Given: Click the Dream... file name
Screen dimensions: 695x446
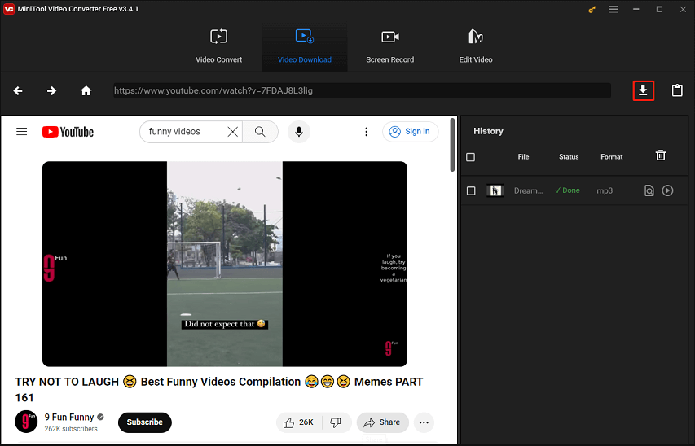Looking at the screenshot, I should (x=528, y=191).
